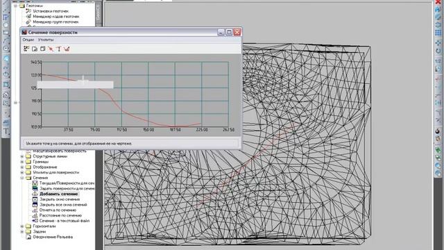The image size is (444, 250).
Task: Open Оформление Рельефа tree item
Action: pyautogui.click(x=53, y=237)
